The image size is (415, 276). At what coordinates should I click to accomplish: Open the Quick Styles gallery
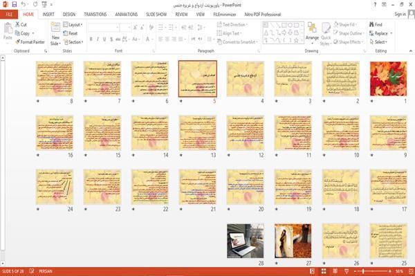(x=326, y=34)
